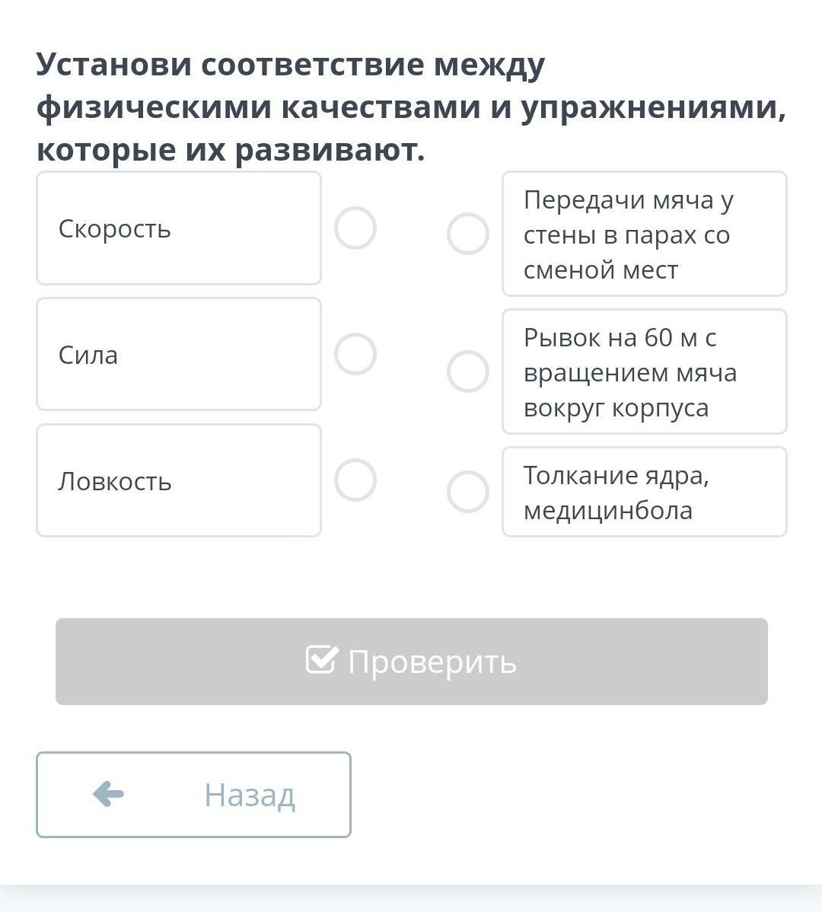Screen dimensions: 822x912
Task: Click the checkmark icon on Проверить button
Action: point(320,660)
